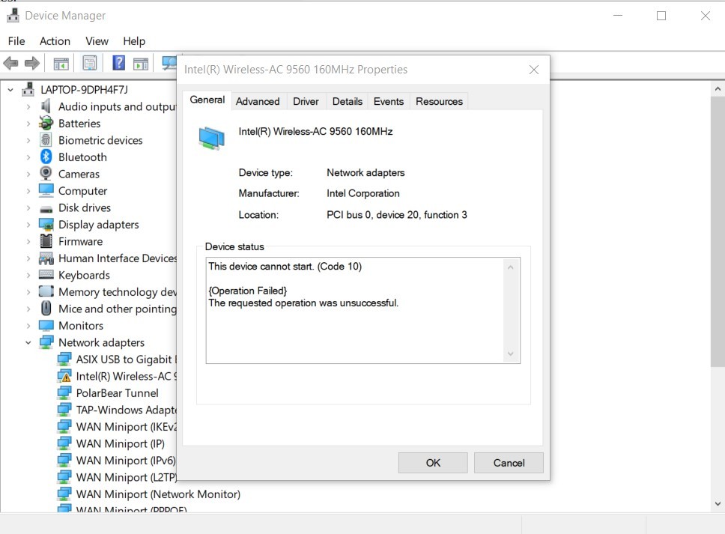Click the Display adapters category icon
725x534 pixels.
point(46,225)
